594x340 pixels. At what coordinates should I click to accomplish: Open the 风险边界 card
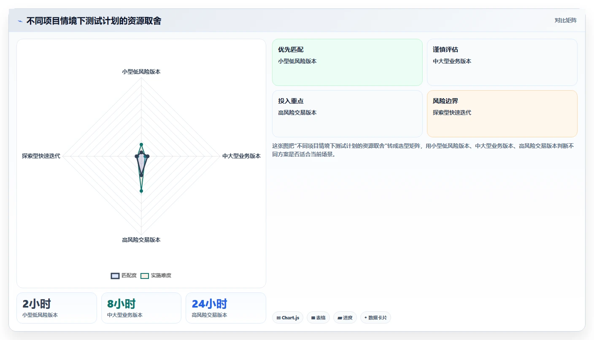click(502, 114)
